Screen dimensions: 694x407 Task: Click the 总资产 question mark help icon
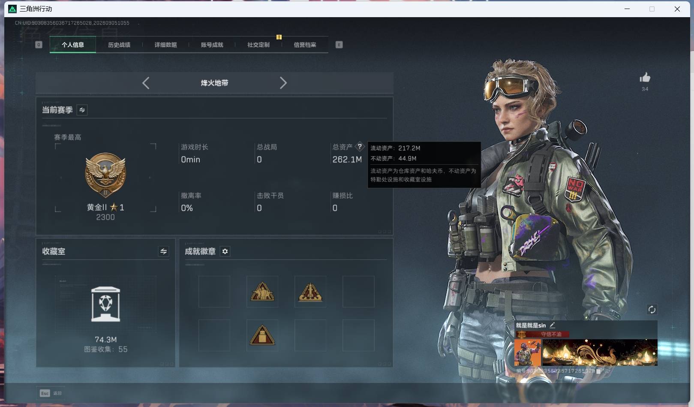[x=360, y=146]
